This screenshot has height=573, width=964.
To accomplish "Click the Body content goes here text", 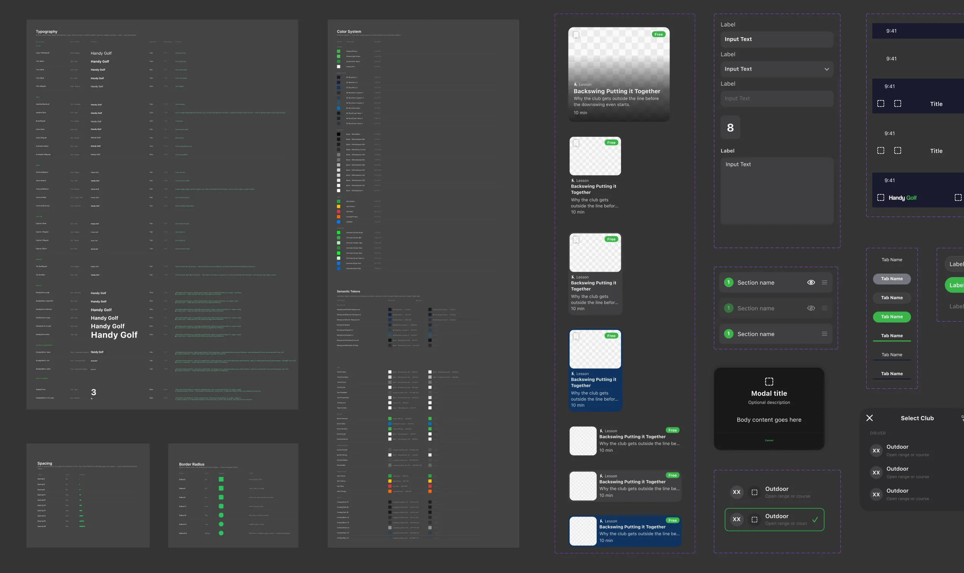I will click(768, 420).
